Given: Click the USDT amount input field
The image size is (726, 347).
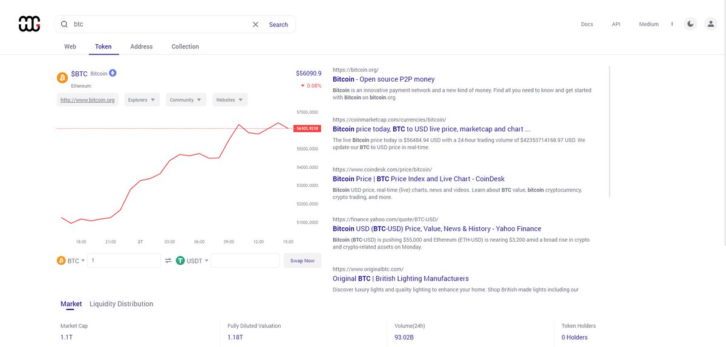Looking at the screenshot, I should pyautogui.click(x=245, y=261).
